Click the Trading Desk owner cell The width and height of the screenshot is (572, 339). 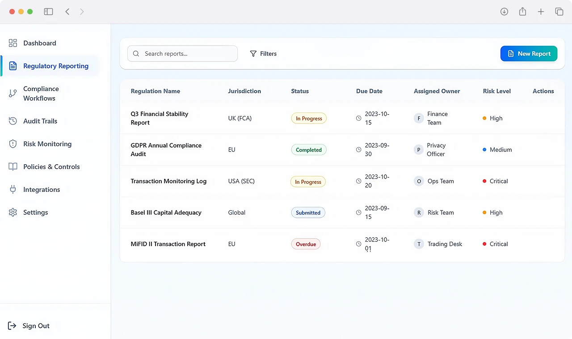tap(438, 244)
